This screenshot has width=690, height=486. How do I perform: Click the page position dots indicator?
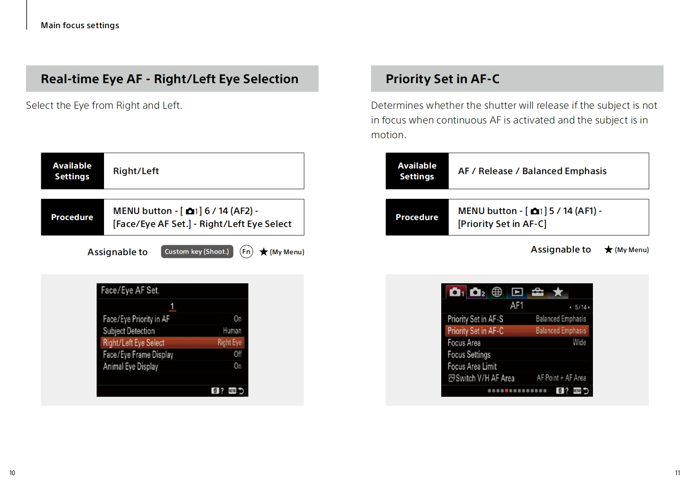pos(517,391)
